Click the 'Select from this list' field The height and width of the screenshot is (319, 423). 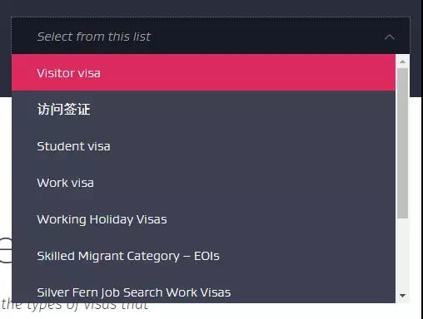click(x=211, y=36)
